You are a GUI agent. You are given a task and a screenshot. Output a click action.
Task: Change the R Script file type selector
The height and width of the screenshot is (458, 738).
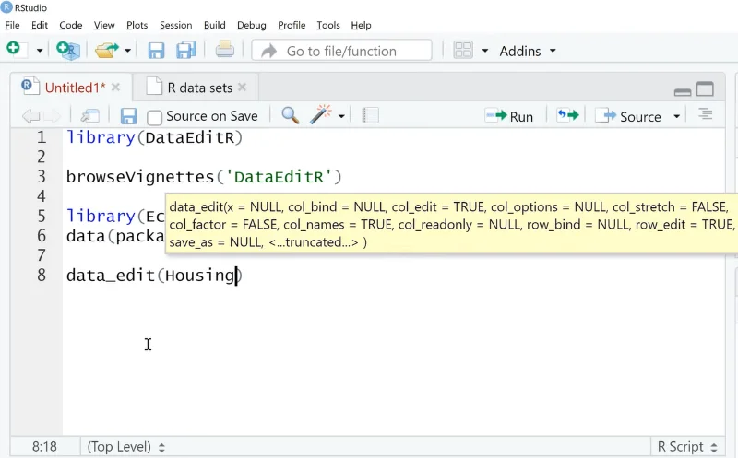(687, 447)
